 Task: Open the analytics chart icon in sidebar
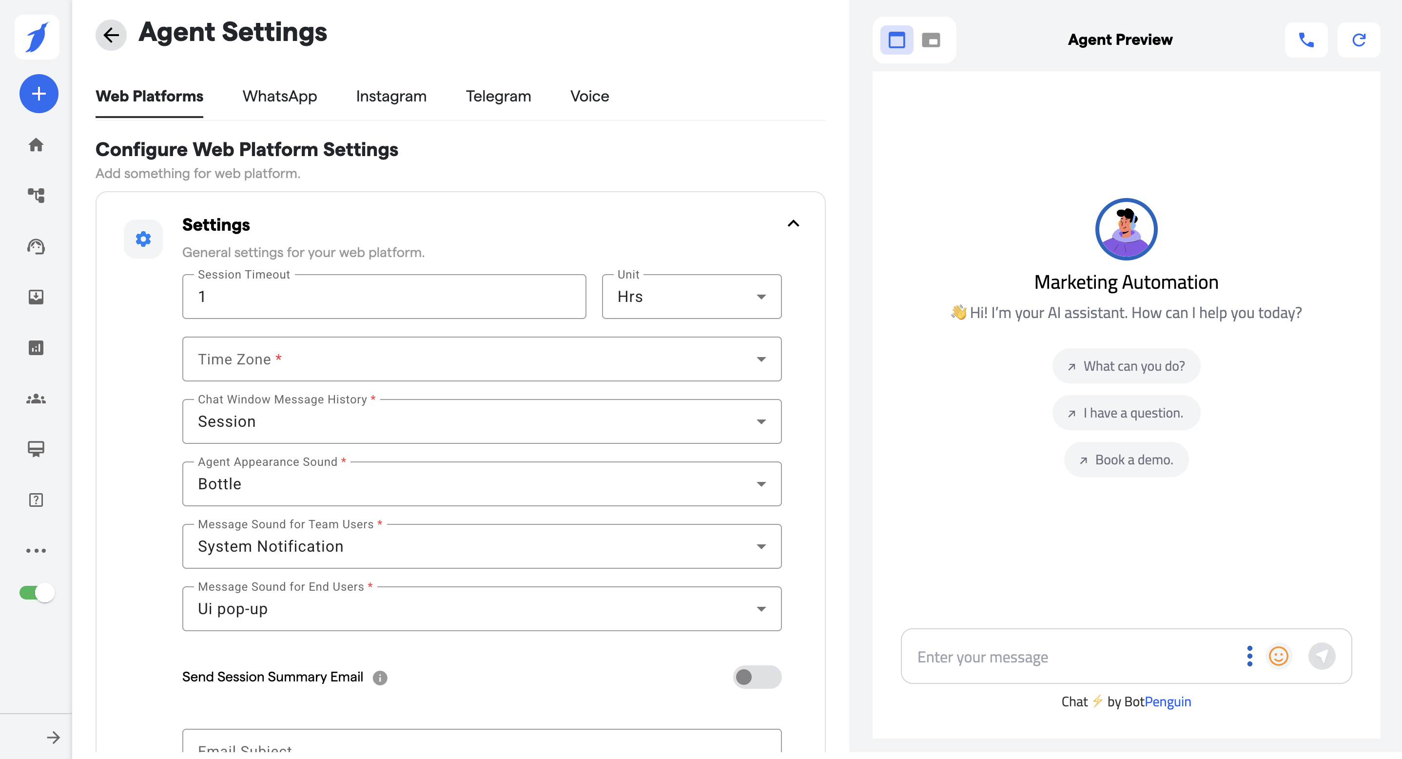[36, 347]
